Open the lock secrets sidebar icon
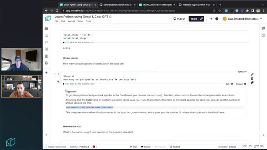This screenshot has height=150, width=267. click(x=46, y=63)
